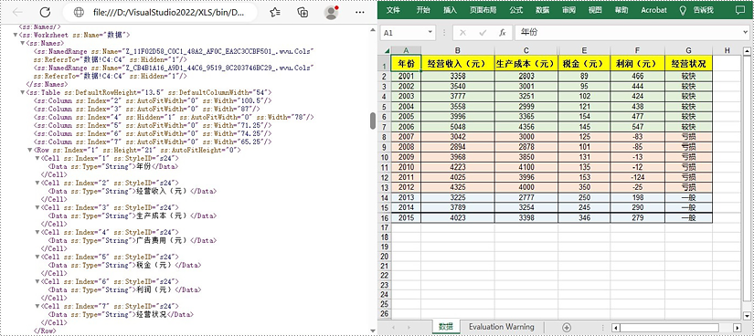The height and width of the screenshot is (336, 754).
Task: Open browser Collections icon
Action: point(303,13)
